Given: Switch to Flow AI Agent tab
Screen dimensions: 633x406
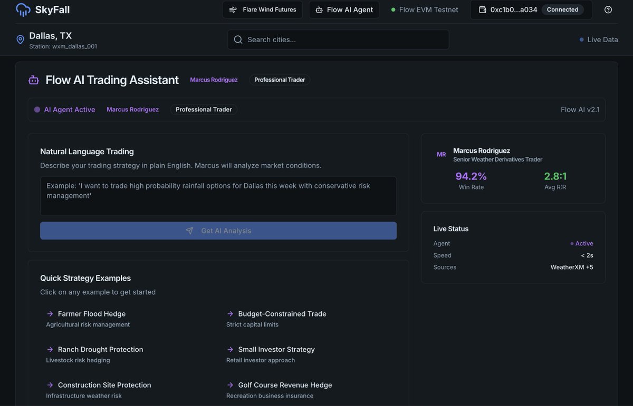Looking at the screenshot, I should click(344, 9).
